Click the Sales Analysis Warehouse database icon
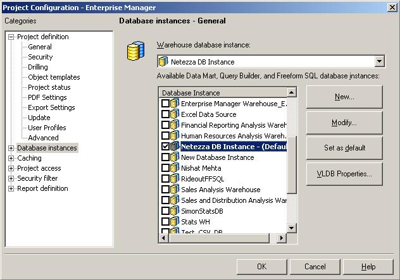 (x=175, y=190)
